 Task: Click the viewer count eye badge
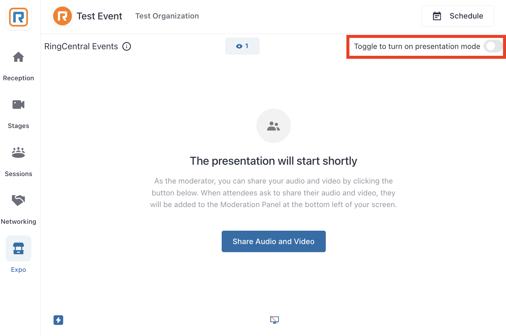[242, 46]
